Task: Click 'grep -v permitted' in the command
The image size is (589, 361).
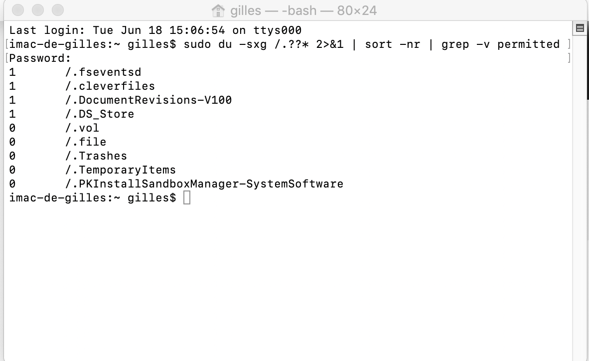Action: [x=500, y=44]
